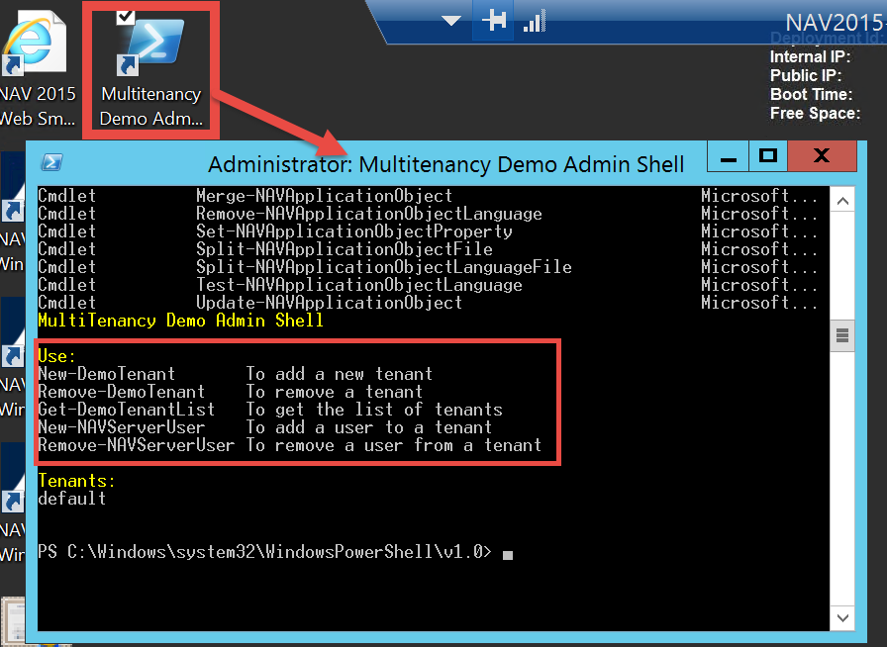The width and height of the screenshot is (887, 647).
Task: Close the Multitenancy Demo Admin Shell window
Action: [821, 156]
